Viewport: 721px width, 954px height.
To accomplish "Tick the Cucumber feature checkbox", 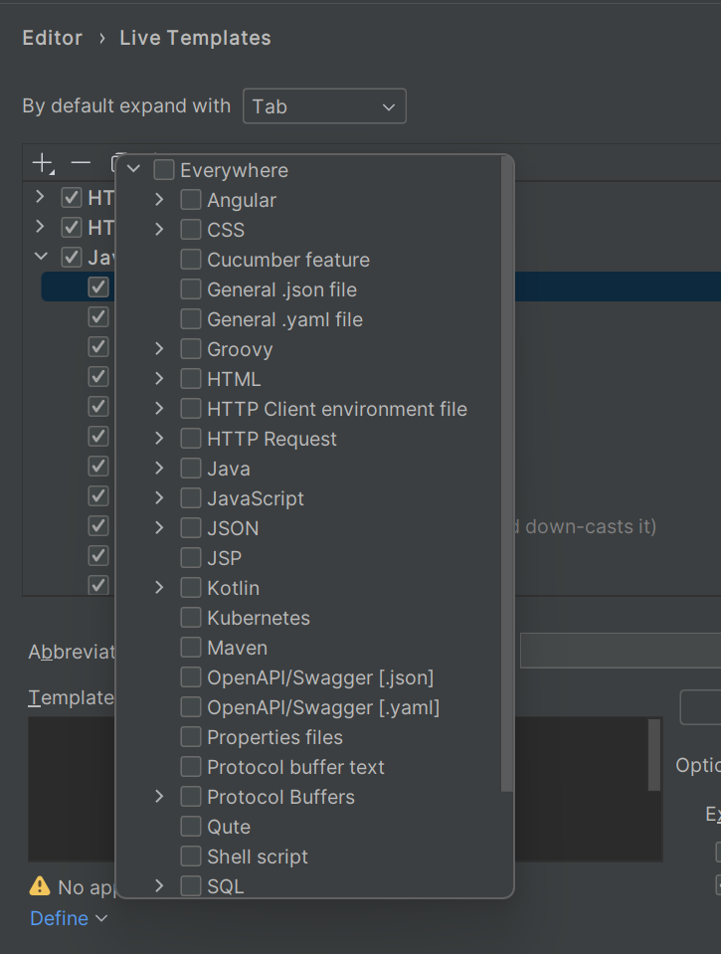I will click(x=191, y=260).
